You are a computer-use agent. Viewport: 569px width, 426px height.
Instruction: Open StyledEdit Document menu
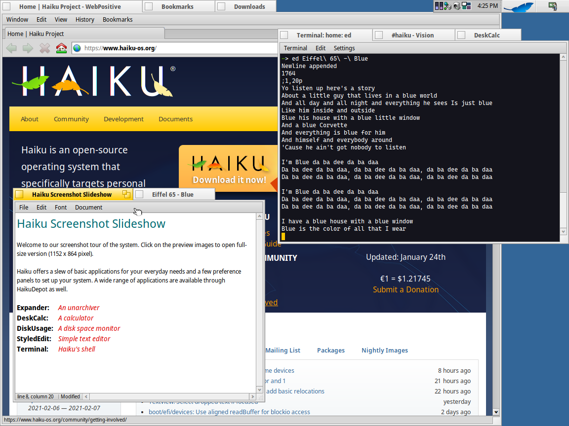tap(88, 207)
